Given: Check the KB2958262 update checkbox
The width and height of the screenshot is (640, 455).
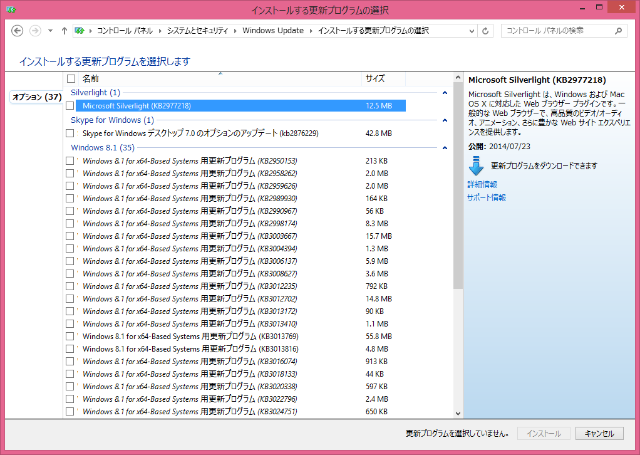Looking at the screenshot, I should (x=70, y=173).
